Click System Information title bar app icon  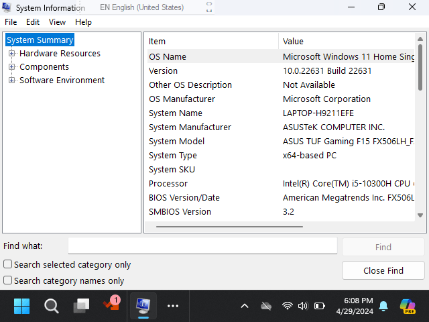point(6,7)
